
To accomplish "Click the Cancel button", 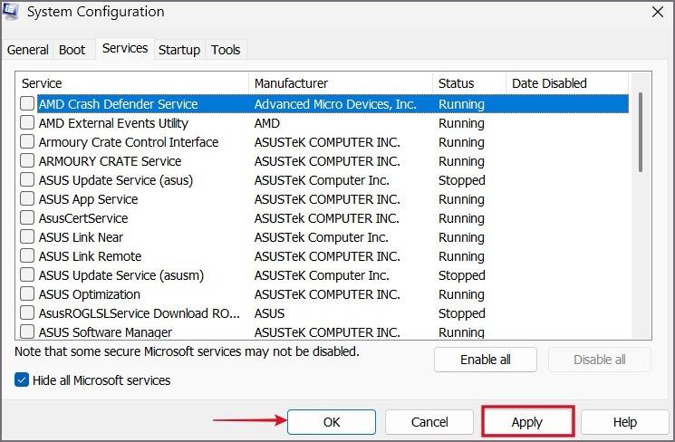I will pos(429,422).
